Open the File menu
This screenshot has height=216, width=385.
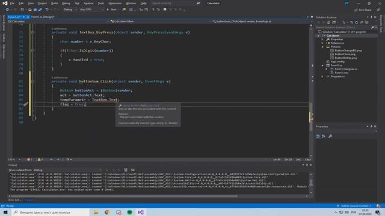[x=12, y=3]
